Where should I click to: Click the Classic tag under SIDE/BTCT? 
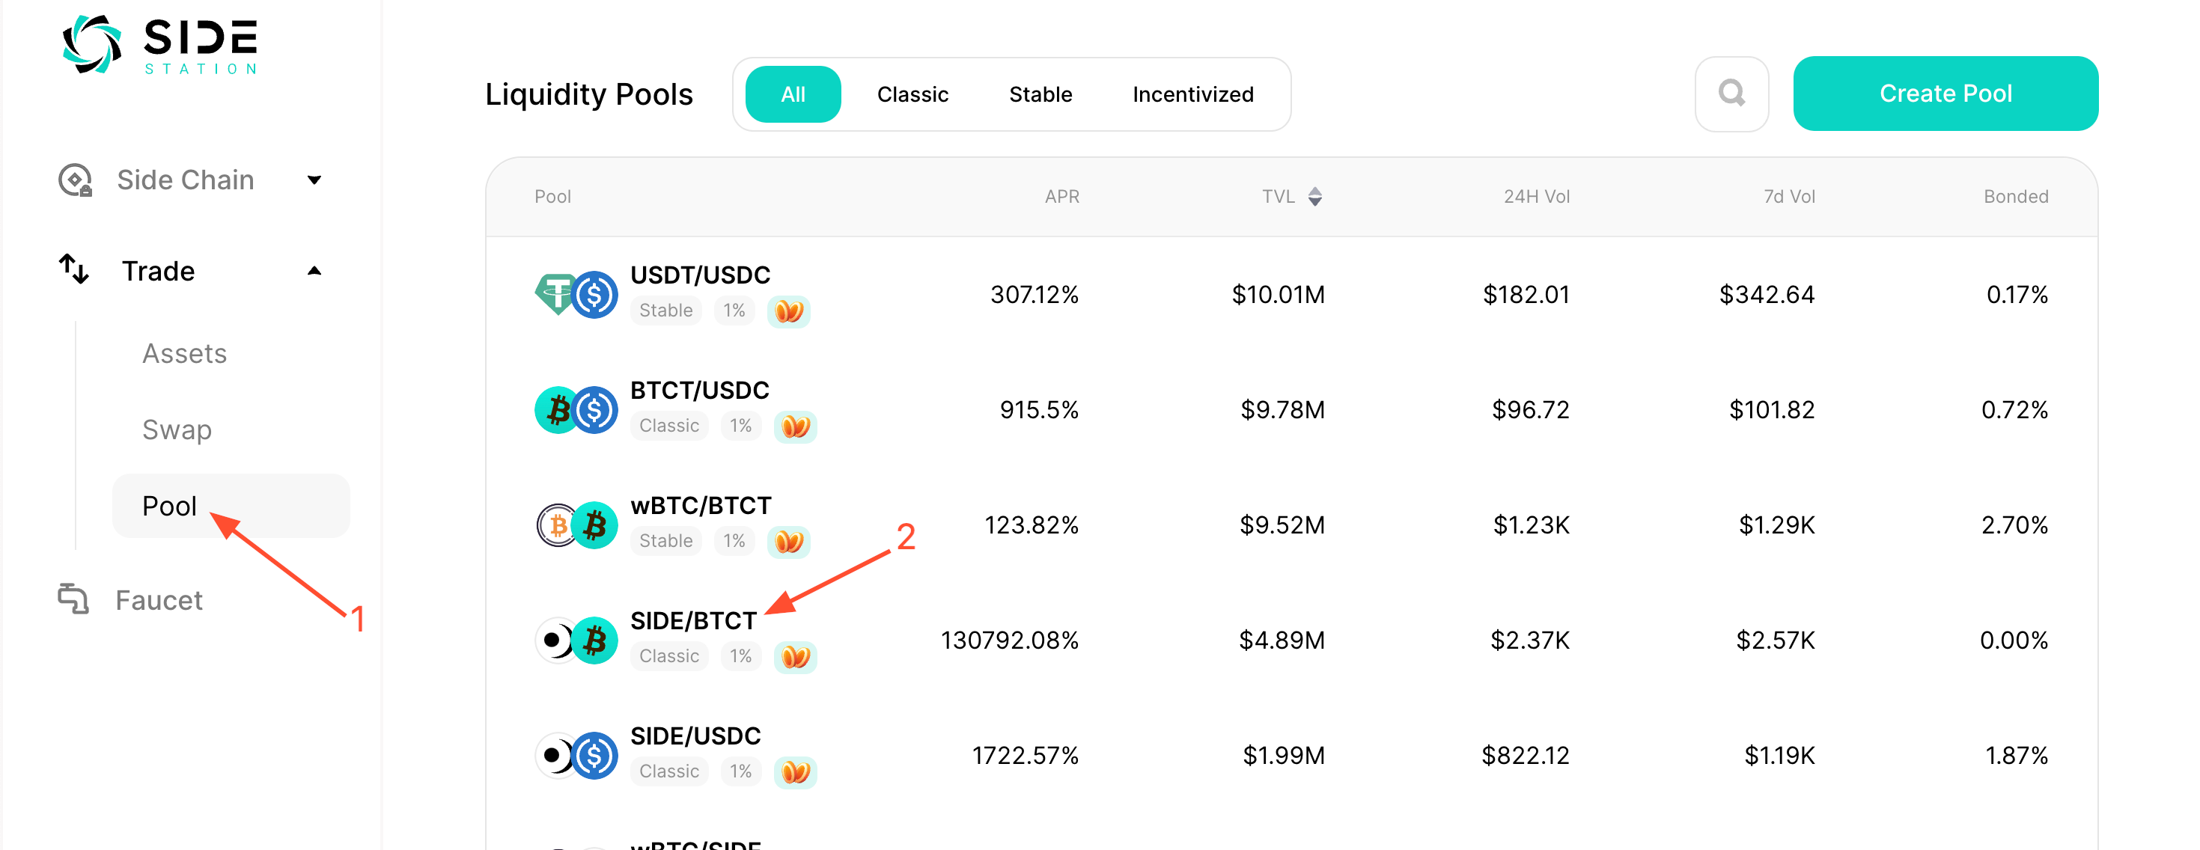[668, 656]
